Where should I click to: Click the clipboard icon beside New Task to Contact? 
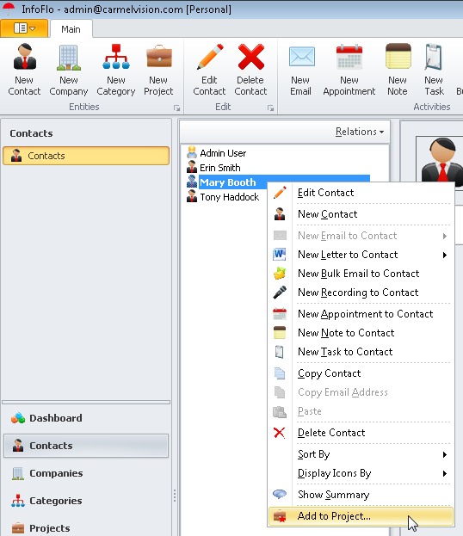click(280, 352)
